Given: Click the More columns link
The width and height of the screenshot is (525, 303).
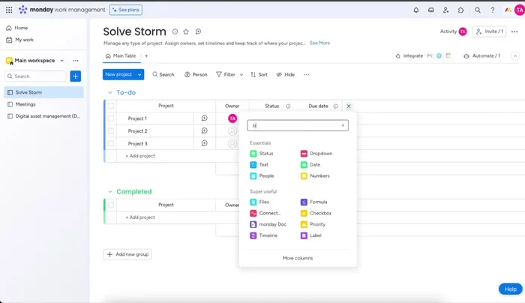Looking at the screenshot, I should [x=298, y=258].
